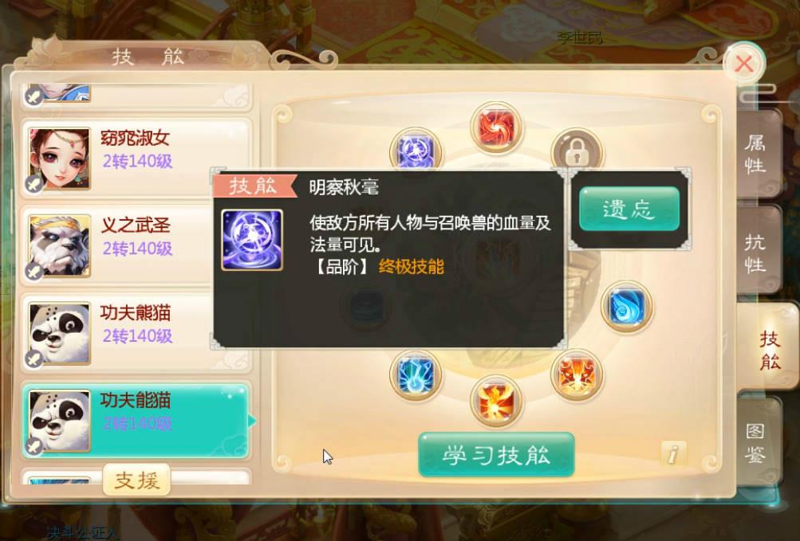
Task: Select the phoenix flame skill icon at bottom
Action: tap(496, 400)
